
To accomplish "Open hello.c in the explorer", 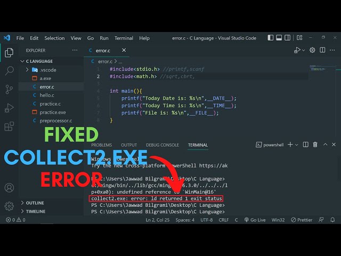I will (51, 95).
